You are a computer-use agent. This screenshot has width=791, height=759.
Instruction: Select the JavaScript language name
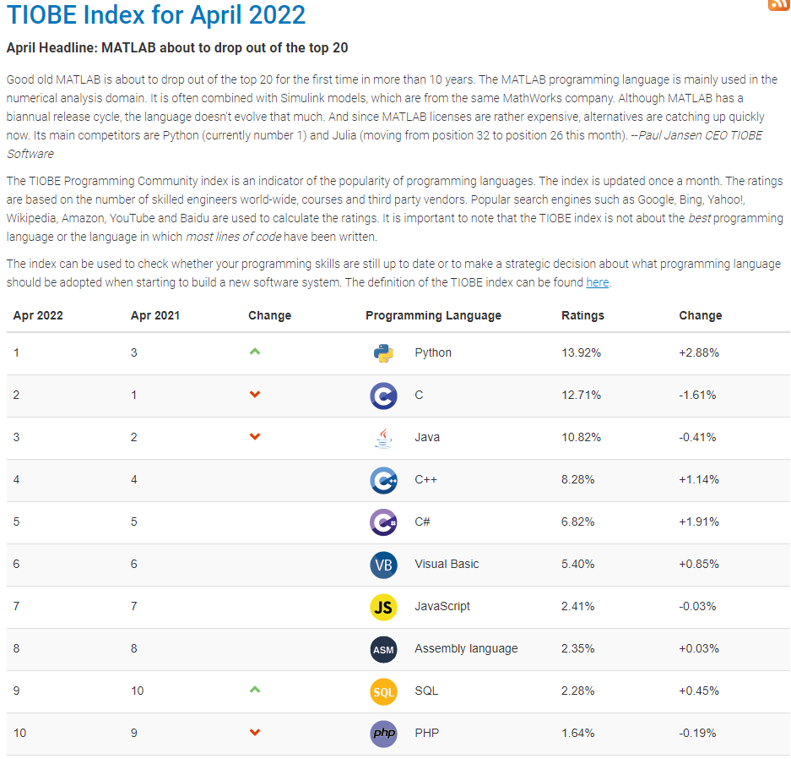(442, 607)
